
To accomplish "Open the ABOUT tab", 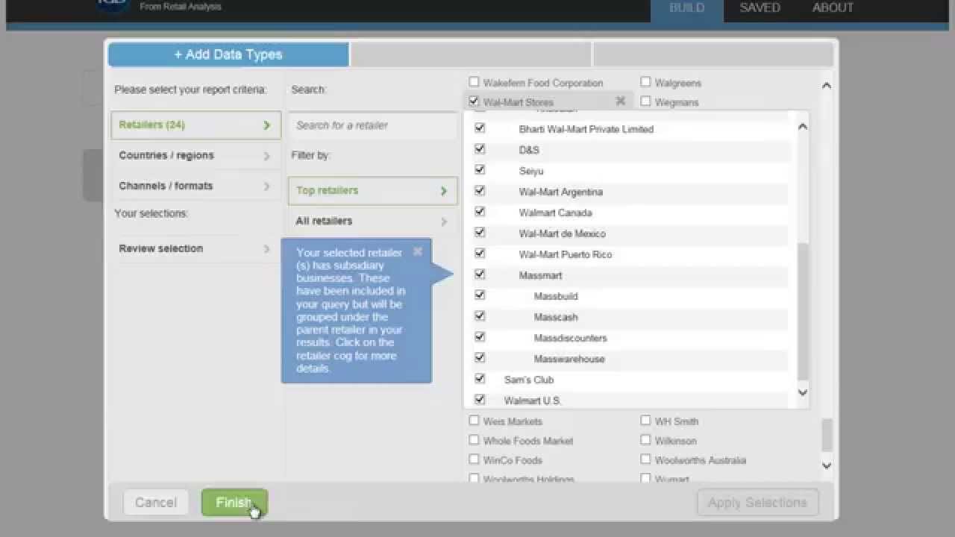I will [x=833, y=9].
